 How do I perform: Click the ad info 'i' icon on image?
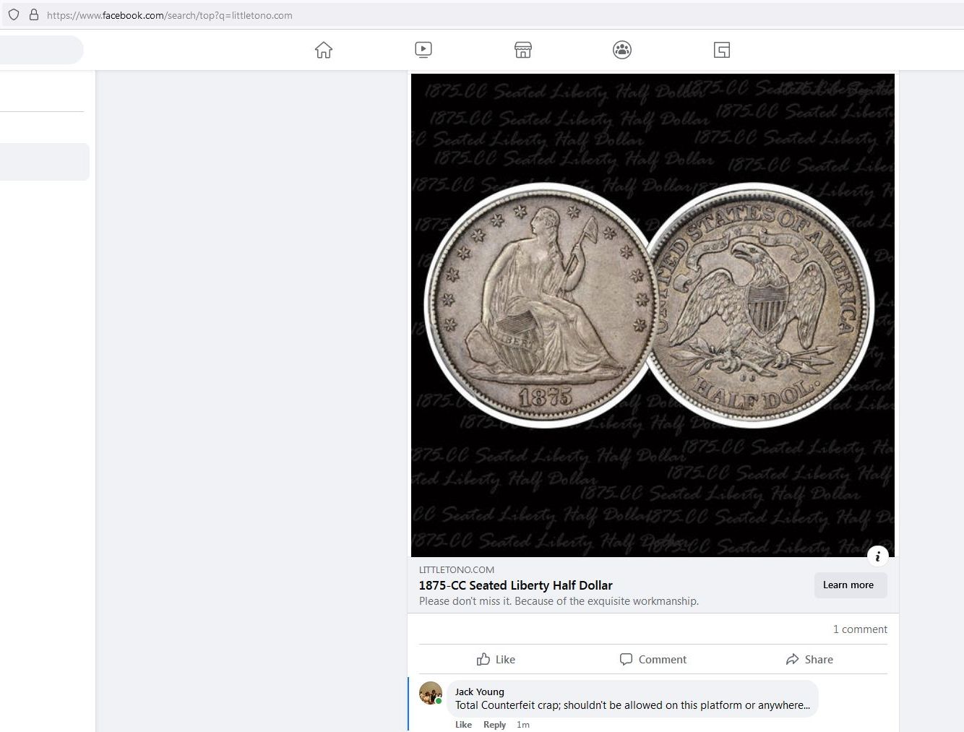coord(877,556)
